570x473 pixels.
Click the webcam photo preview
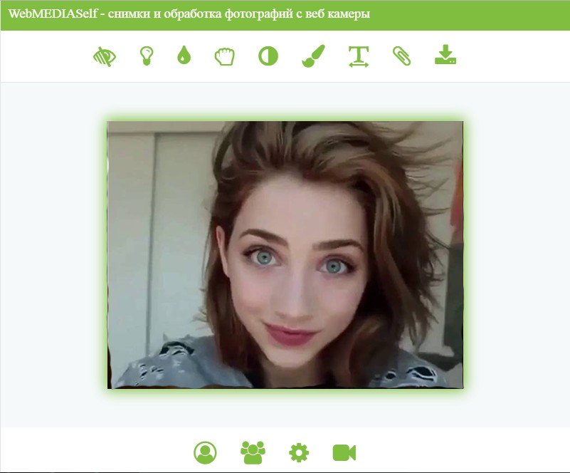pos(285,255)
